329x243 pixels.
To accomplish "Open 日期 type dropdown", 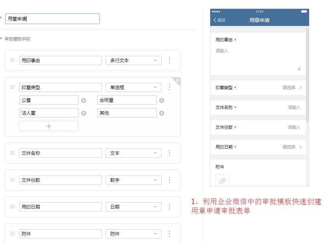I will pos(133,207).
